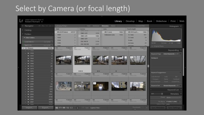
Task: Expand the Catalog panel
Action: pos(28,30)
